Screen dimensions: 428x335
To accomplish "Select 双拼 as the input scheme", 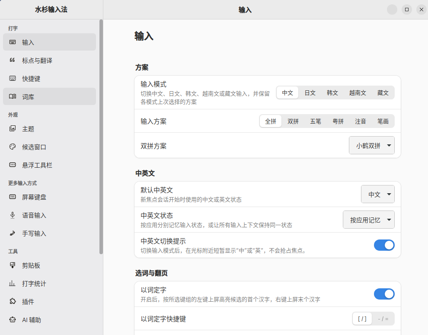I will pos(293,121).
